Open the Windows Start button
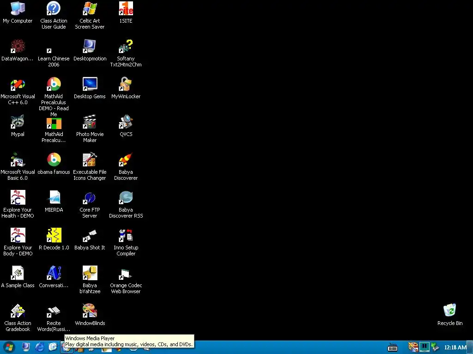The width and height of the screenshot is (473, 354). point(9,348)
